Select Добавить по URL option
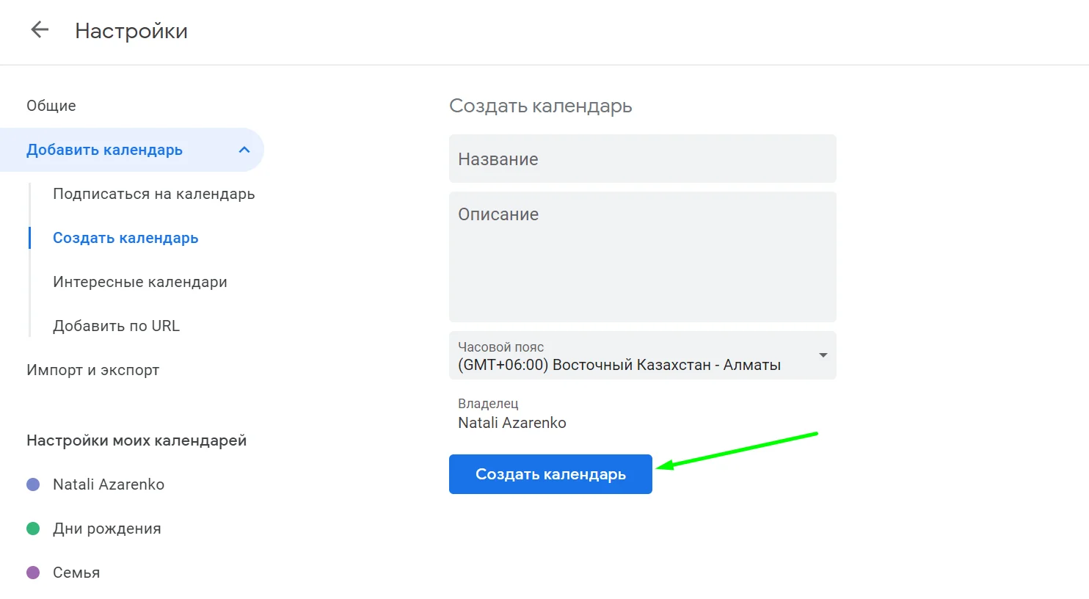1089x599 pixels. 116,326
